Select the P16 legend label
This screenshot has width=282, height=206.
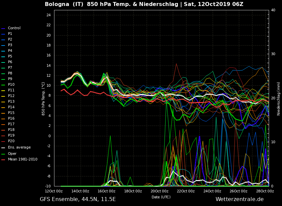coord(11,119)
